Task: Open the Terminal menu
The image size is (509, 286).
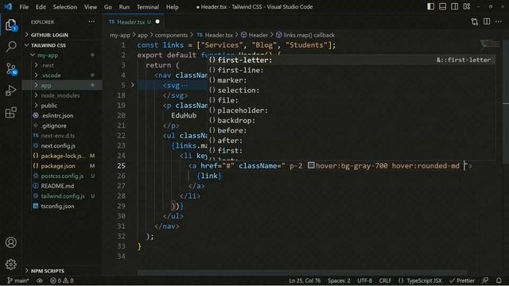Action: [x=148, y=7]
